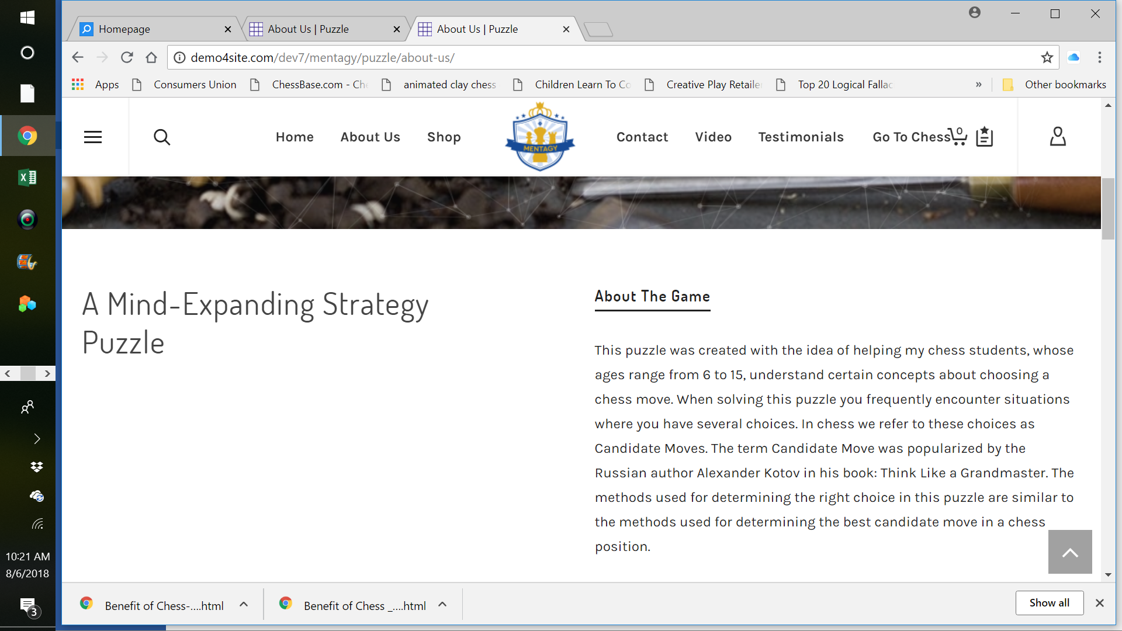The image size is (1122, 631).
Task: Click the page vertical scrollbar thumb
Action: [1108, 209]
